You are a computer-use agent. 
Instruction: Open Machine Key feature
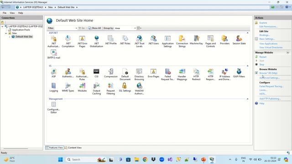(196, 40)
